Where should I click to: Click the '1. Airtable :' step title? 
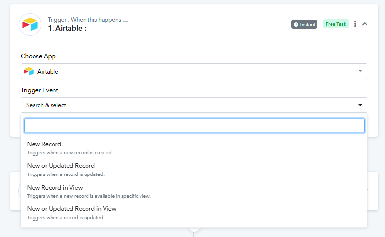click(67, 28)
